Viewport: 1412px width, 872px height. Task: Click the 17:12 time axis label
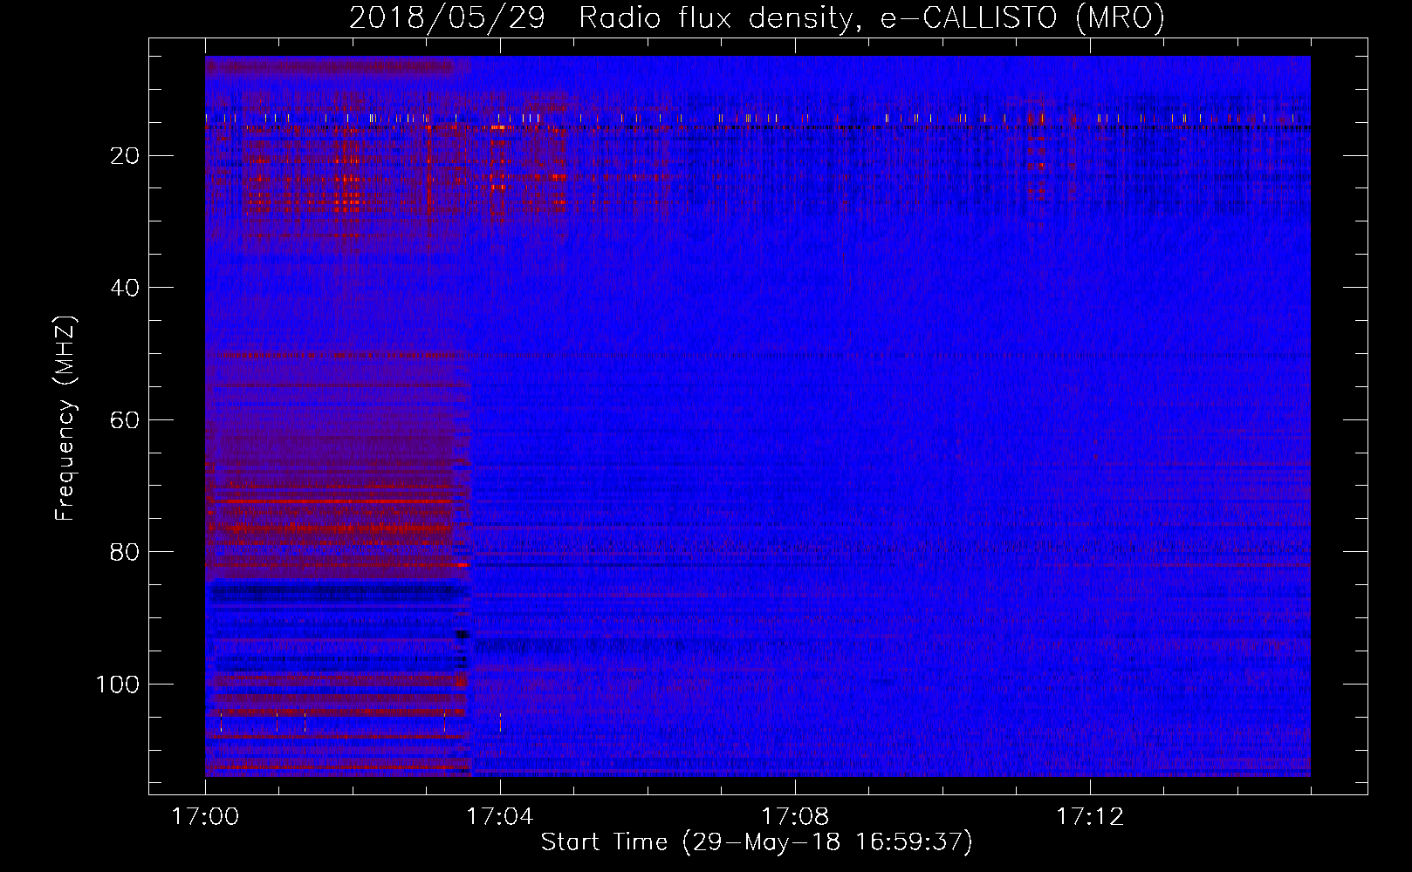[1090, 817]
